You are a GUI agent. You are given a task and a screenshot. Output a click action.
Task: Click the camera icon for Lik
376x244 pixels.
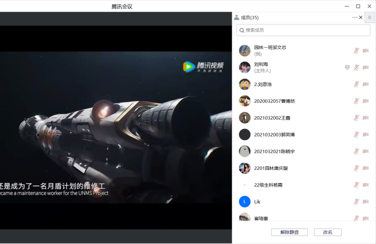[x=366, y=202]
